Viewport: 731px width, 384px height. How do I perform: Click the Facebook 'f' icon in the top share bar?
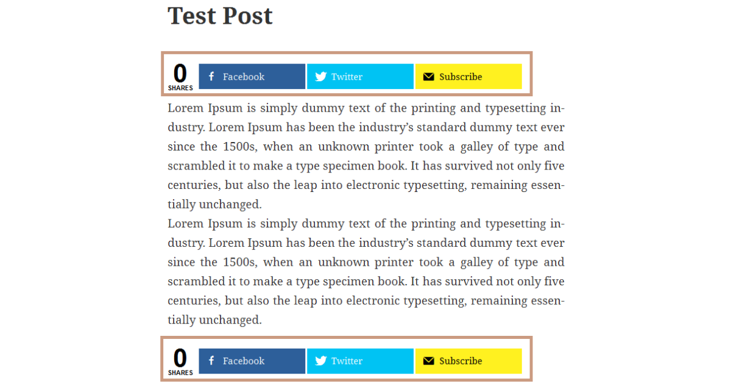pos(211,77)
